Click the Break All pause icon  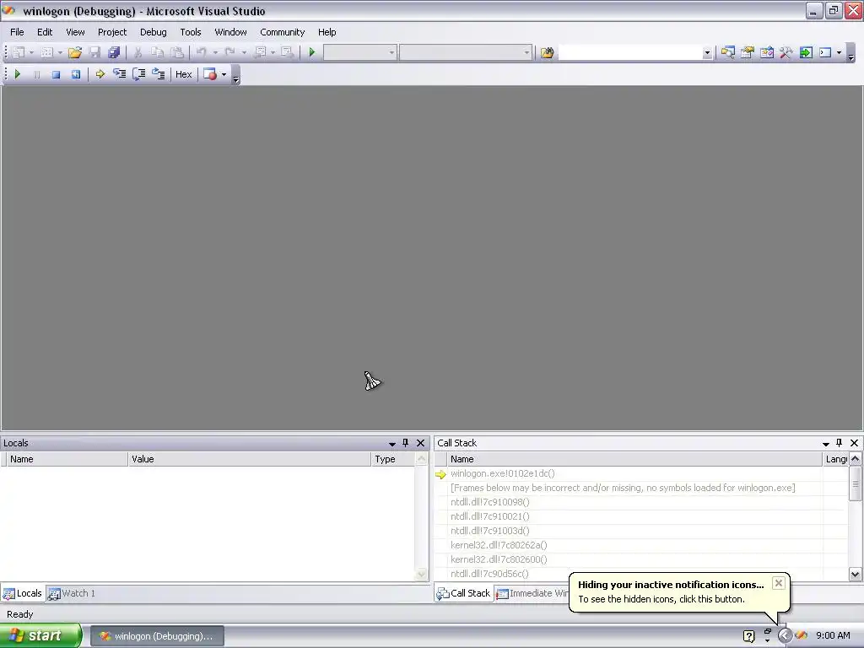(x=36, y=74)
